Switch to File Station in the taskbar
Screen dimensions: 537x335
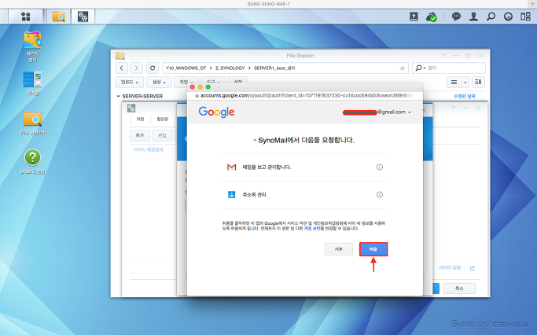(58, 17)
